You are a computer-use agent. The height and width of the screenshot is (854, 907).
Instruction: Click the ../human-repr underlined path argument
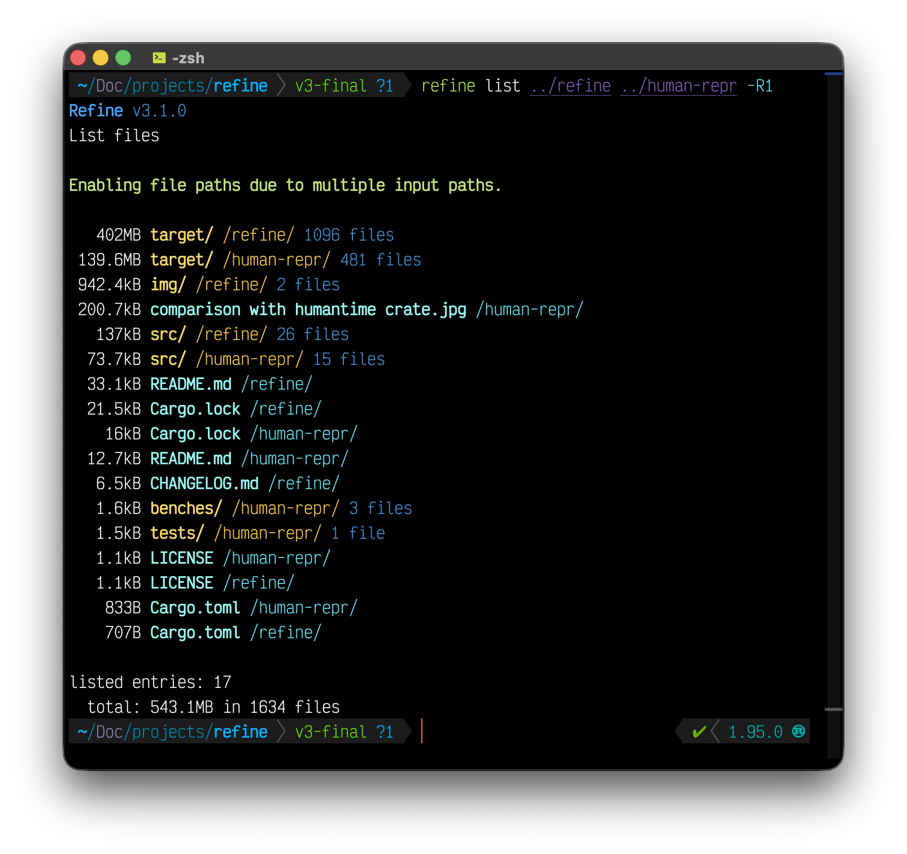tap(679, 86)
